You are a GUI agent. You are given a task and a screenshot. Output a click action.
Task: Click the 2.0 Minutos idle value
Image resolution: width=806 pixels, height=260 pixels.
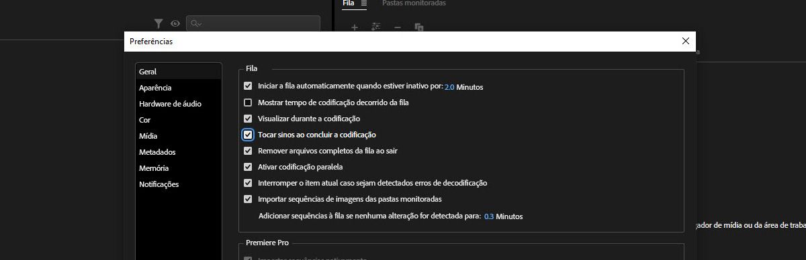450,87
